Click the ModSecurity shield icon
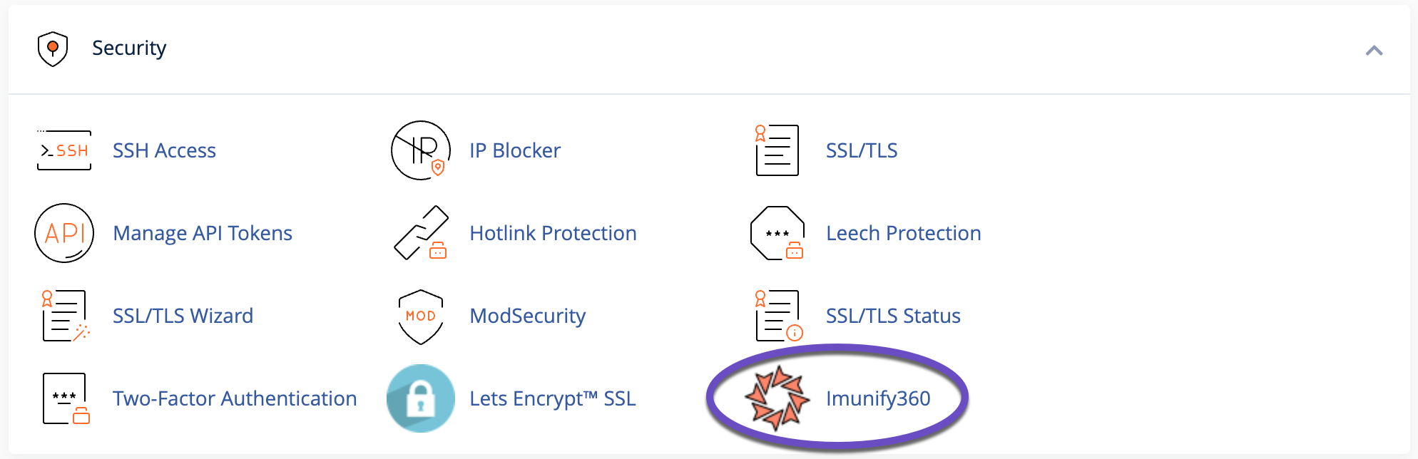 coord(420,316)
